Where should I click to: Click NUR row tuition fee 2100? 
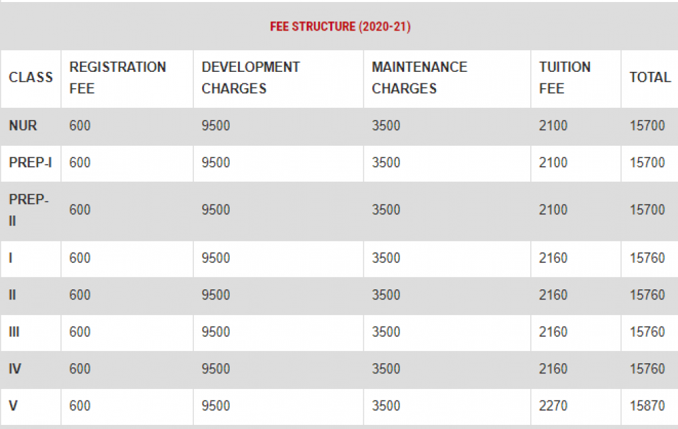[553, 125]
